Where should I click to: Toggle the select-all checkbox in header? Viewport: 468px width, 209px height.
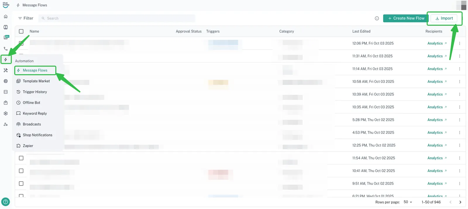tap(21, 31)
